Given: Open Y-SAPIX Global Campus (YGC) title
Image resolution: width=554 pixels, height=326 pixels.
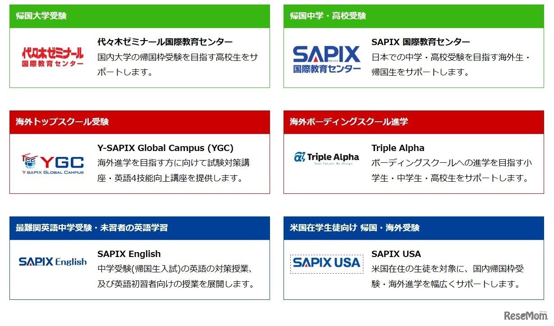Looking at the screenshot, I should coord(165,148).
